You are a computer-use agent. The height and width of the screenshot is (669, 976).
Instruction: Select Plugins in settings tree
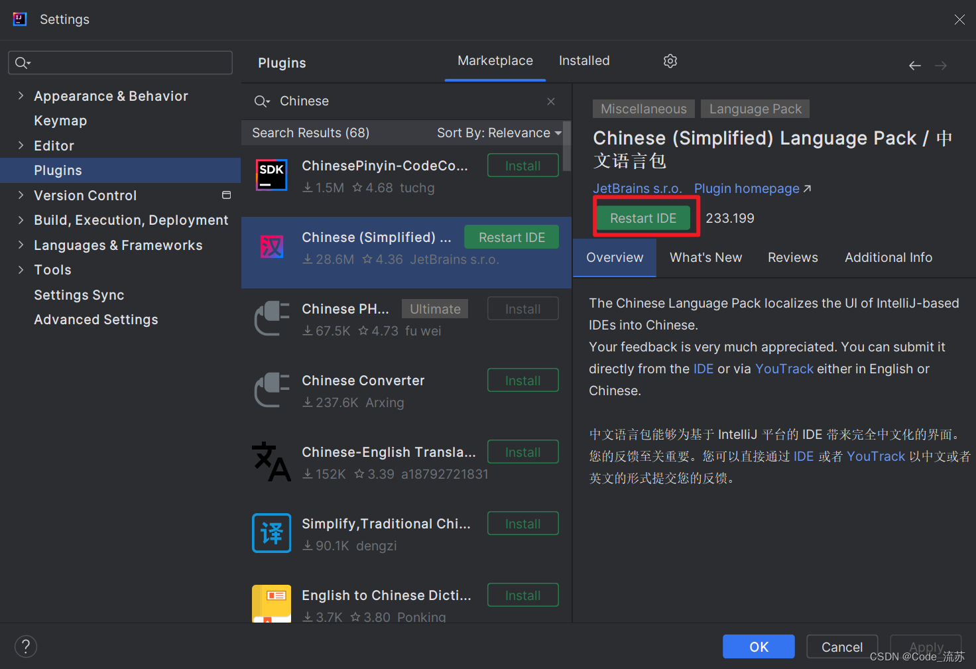point(120,170)
